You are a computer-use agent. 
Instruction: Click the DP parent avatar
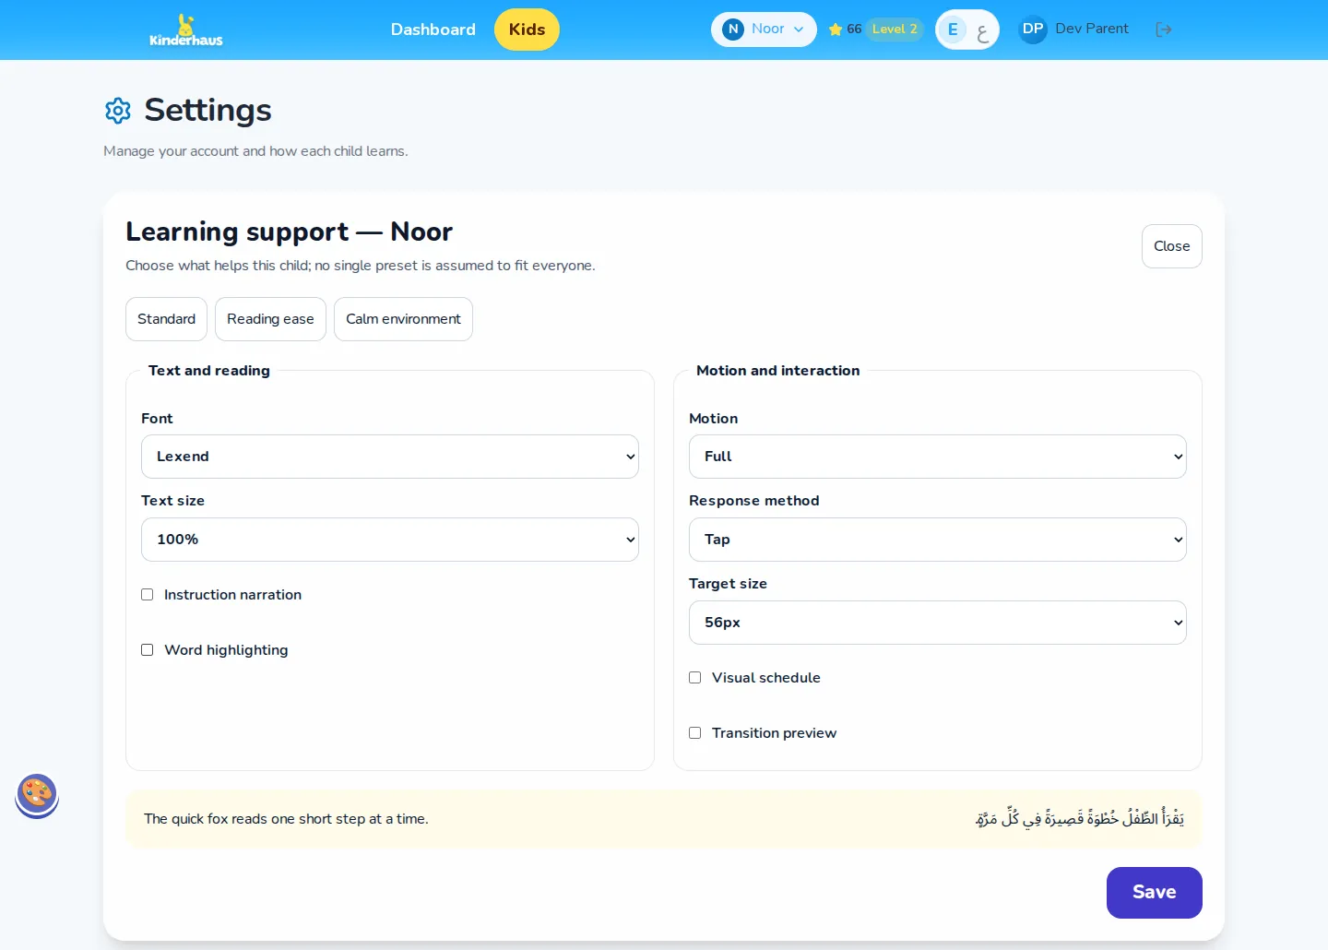point(1033,30)
